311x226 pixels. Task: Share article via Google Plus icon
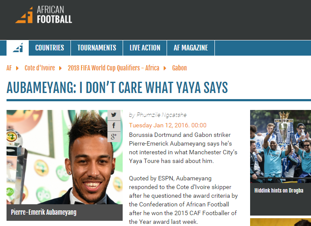click(x=114, y=136)
